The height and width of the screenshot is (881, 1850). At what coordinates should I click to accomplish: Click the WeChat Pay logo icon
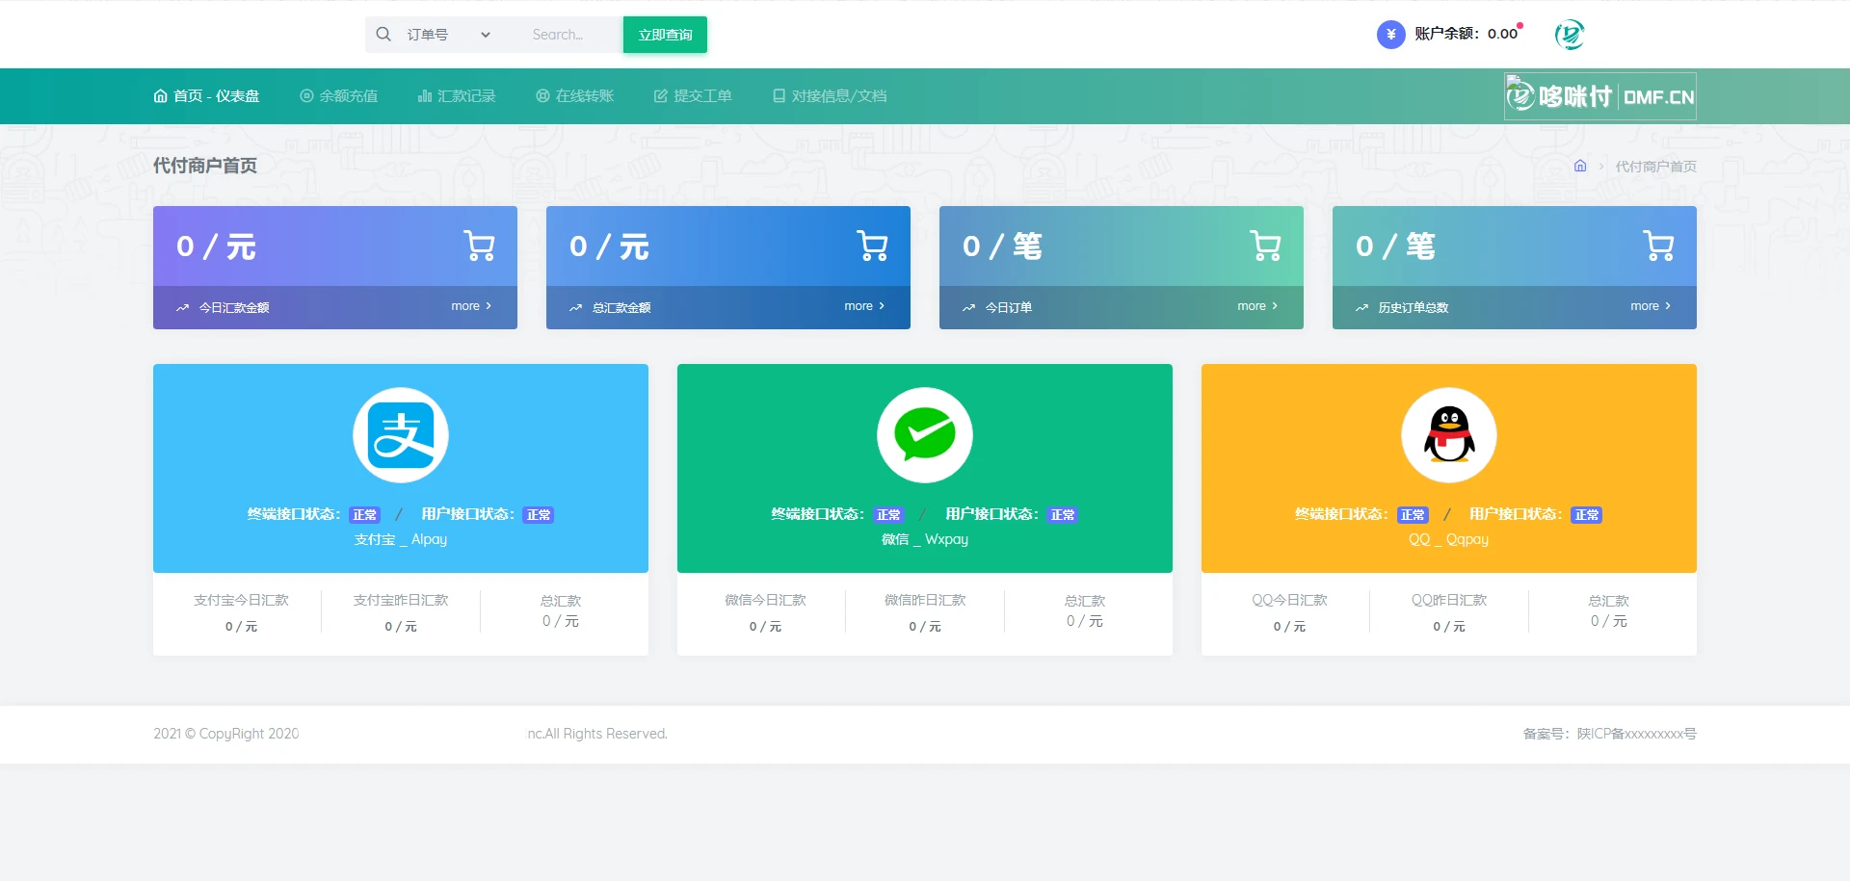point(925,435)
